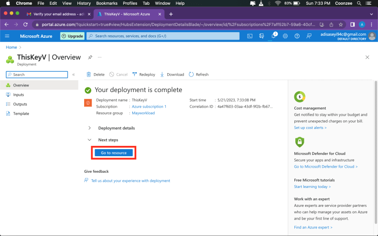Click Go to resource
The image size is (378, 236).
tap(113, 152)
